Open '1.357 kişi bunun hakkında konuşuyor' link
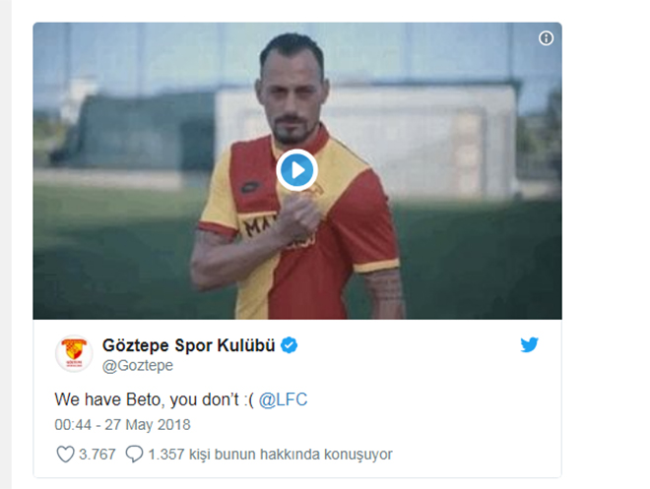 tap(270, 455)
